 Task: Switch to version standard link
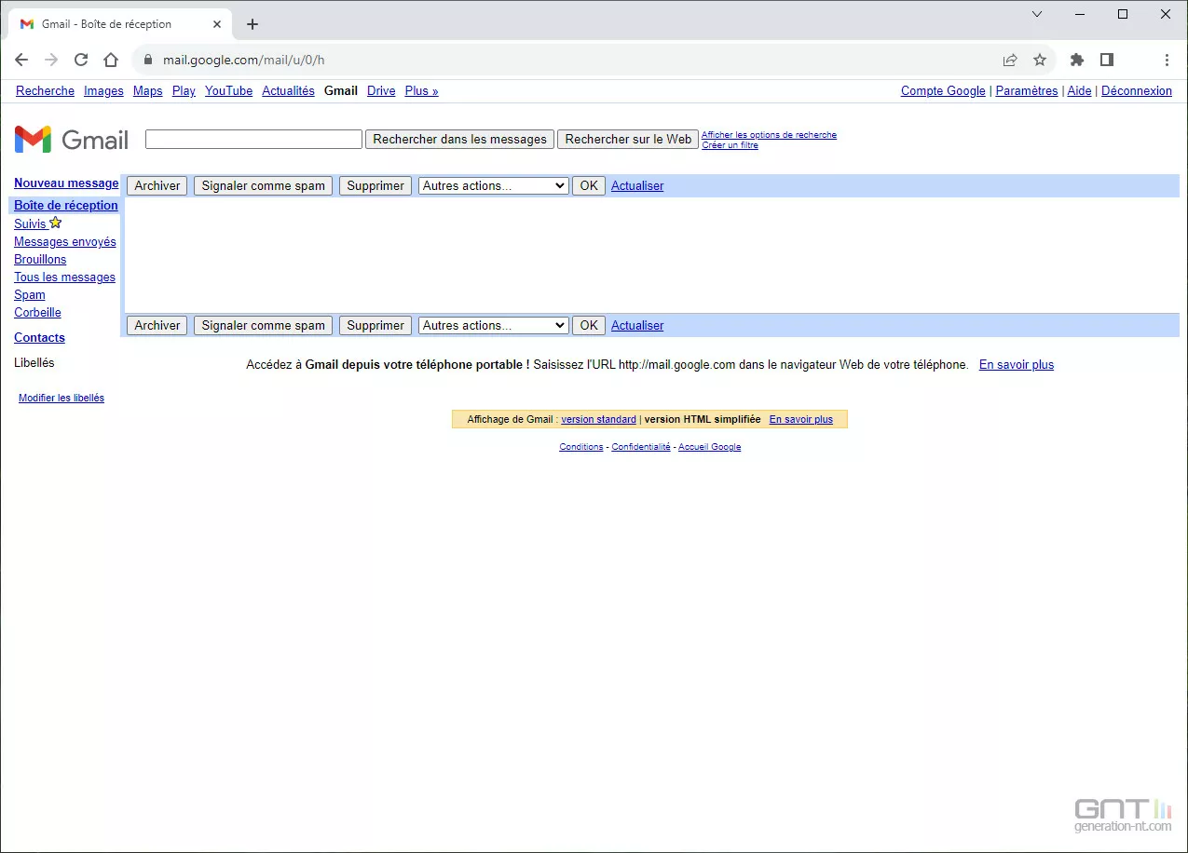(x=598, y=419)
